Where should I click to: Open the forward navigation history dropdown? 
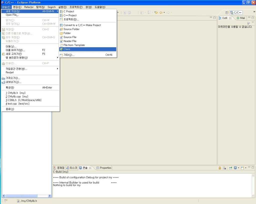[x=171, y=12]
